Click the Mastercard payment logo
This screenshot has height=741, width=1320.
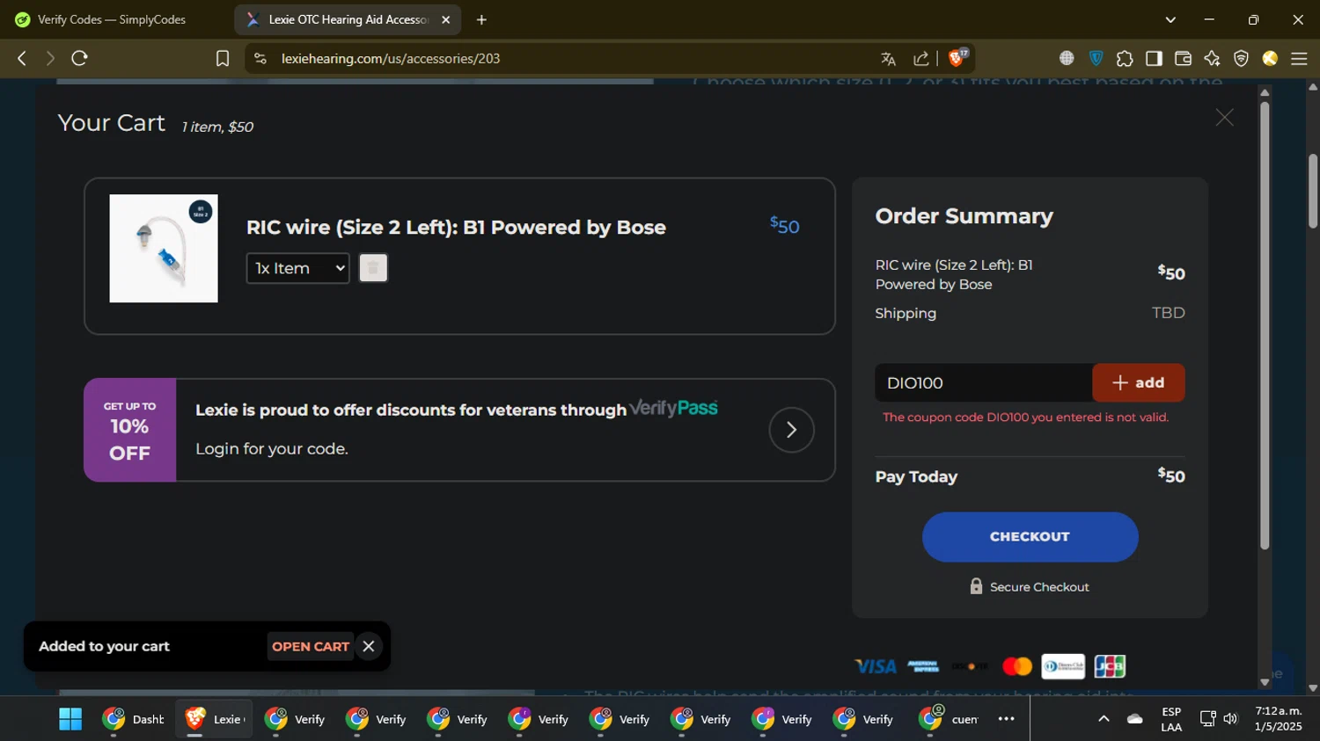point(1017,666)
